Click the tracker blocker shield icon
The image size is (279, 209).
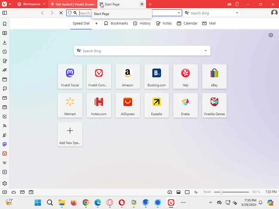pyautogui.click(x=70, y=13)
